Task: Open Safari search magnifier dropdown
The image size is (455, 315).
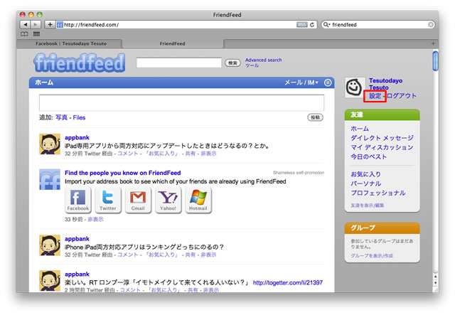Action: pyautogui.click(x=327, y=25)
